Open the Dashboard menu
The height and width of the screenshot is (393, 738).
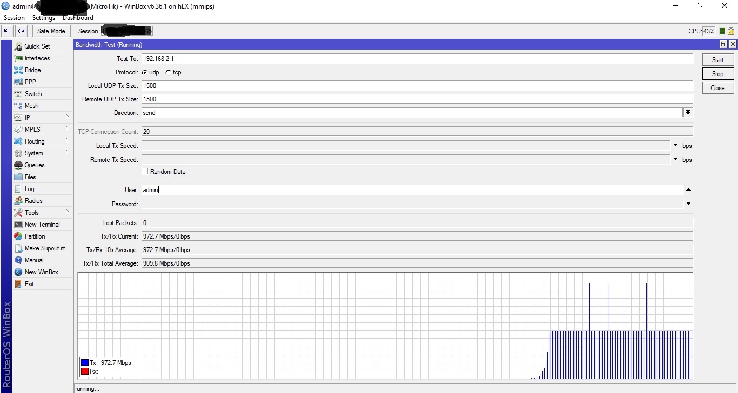[x=78, y=18]
